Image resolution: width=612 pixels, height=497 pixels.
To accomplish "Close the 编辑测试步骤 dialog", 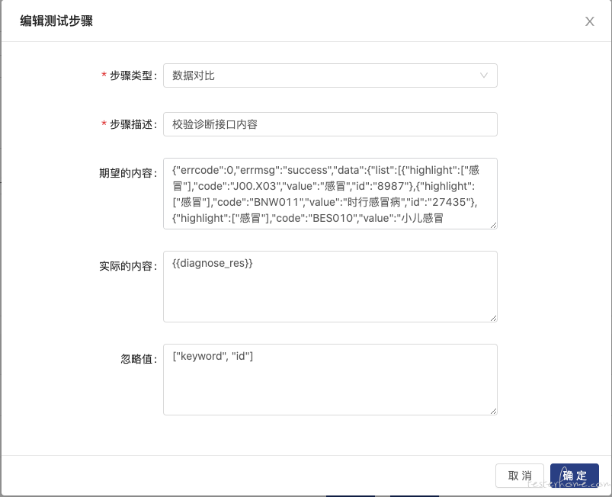I will click(589, 21).
